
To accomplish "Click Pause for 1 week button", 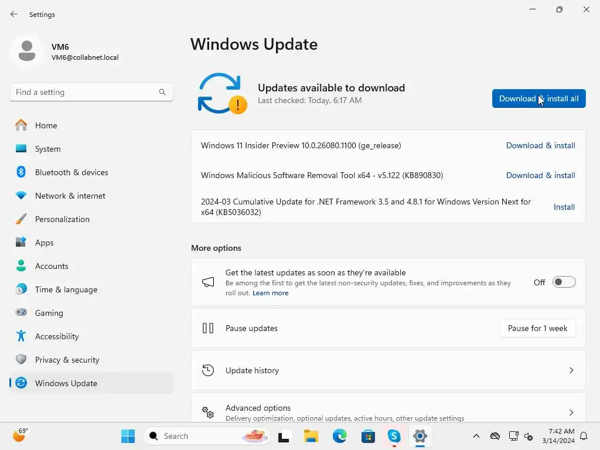I will (x=538, y=328).
